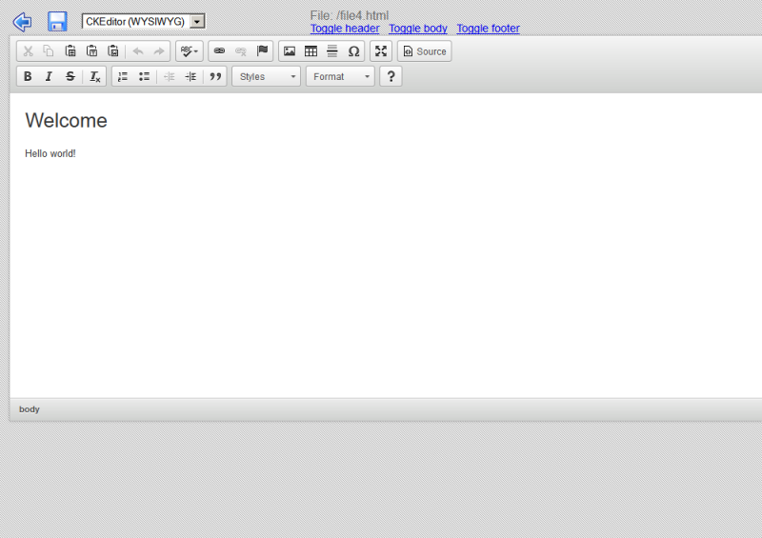Image resolution: width=762 pixels, height=538 pixels.
Task: Insert a link with the Link icon
Action: point(219,51)
